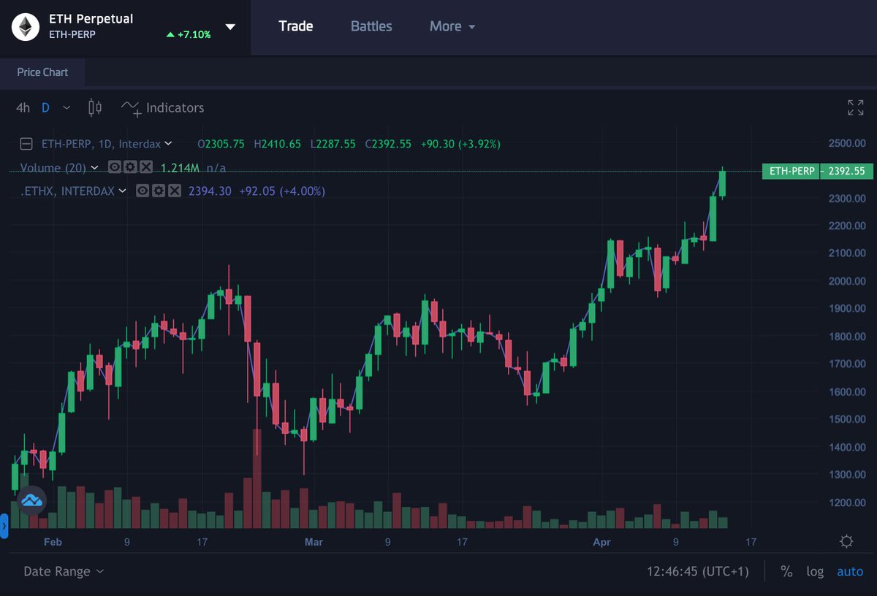Collapse the chart legend with minus box
Screen dimensions: 877x596
tap(26, 144)
